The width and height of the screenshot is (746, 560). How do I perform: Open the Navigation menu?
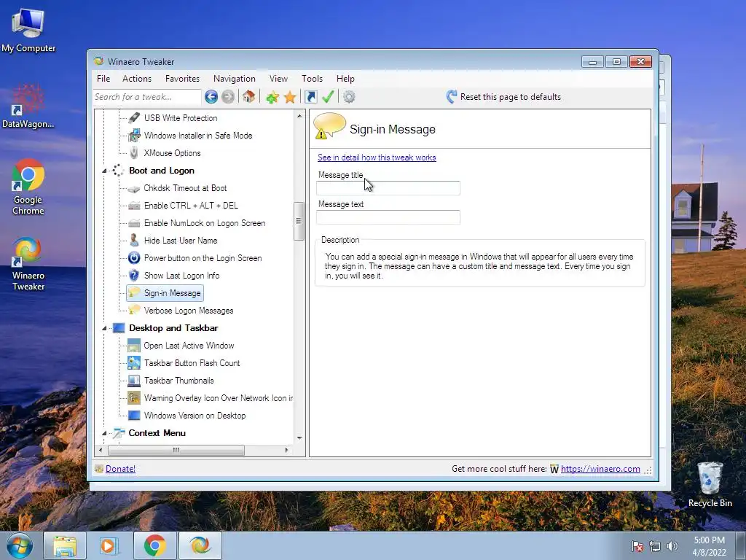234,79
